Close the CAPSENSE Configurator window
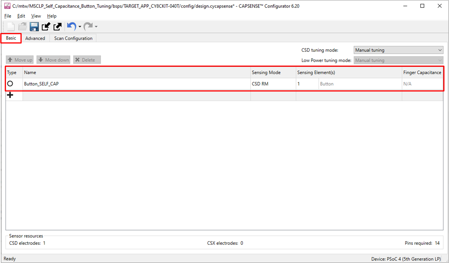 440,6
